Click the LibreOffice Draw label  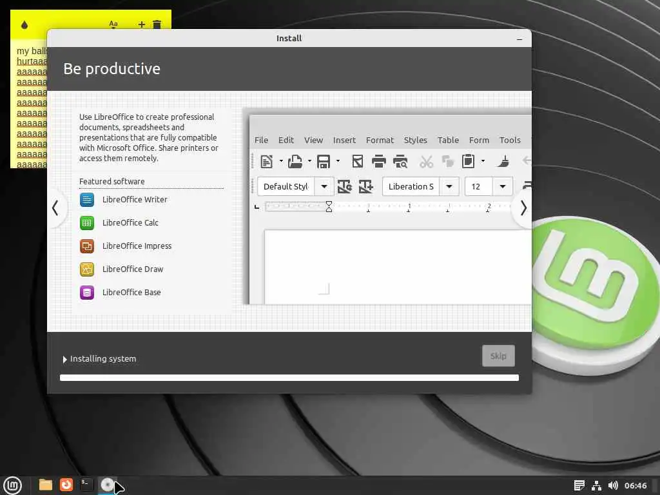click(x=133, y=269)
